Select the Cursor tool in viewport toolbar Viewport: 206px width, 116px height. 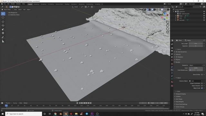click(3, 17)
